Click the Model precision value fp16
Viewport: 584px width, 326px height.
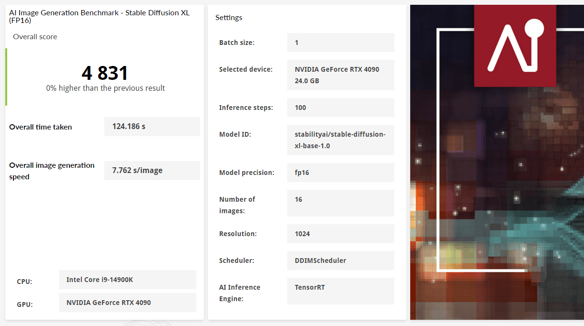(x=341, y=173)
